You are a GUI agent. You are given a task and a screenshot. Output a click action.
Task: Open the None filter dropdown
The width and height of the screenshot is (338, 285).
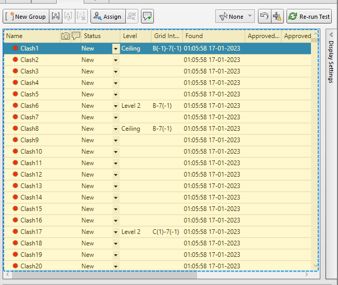[x=235, y=17]
